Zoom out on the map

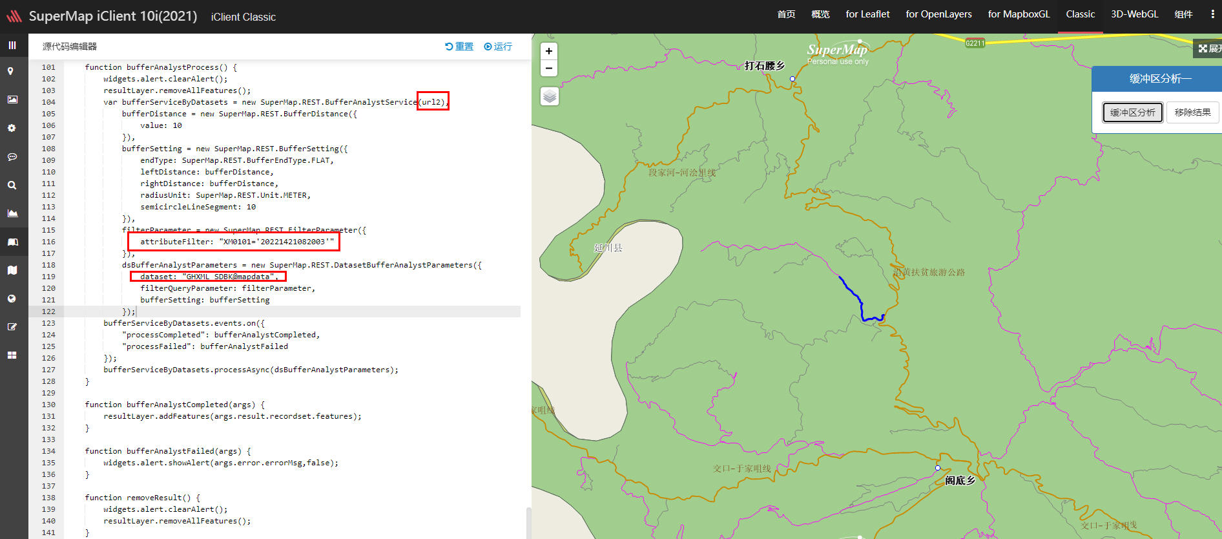[x=549, y=68]
